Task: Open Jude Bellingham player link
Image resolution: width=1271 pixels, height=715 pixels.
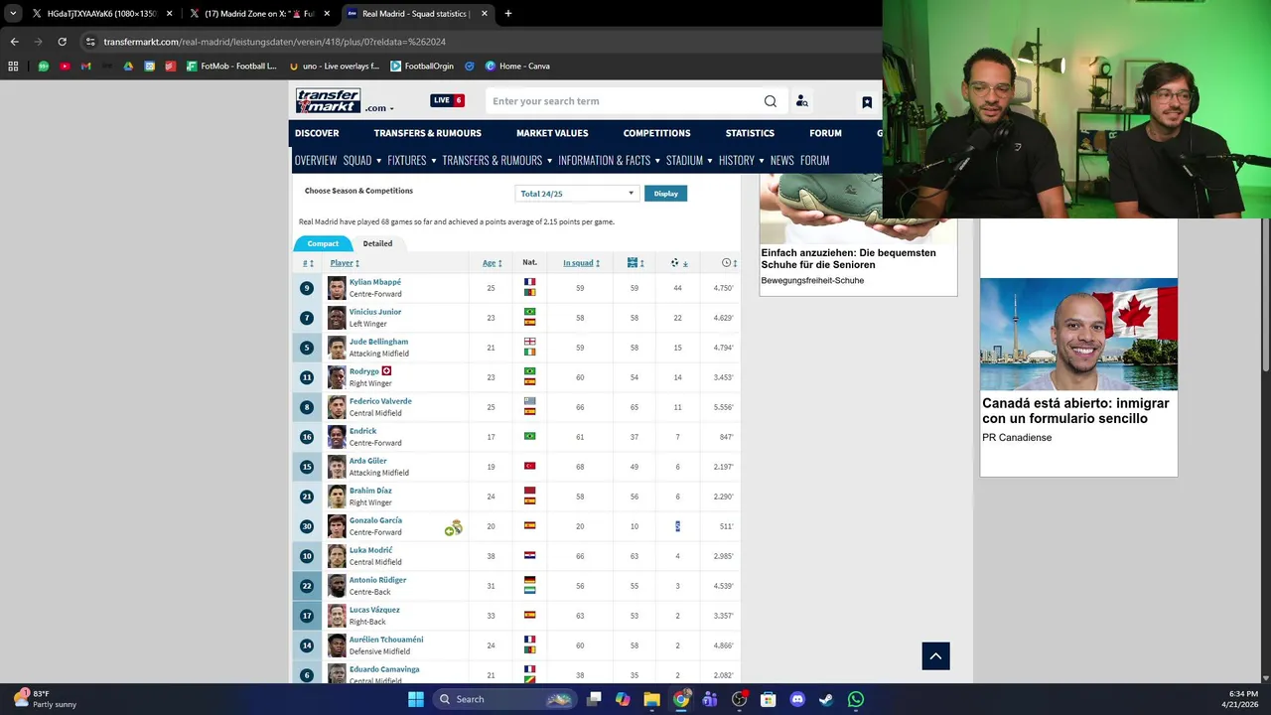Action: (378, 342)
